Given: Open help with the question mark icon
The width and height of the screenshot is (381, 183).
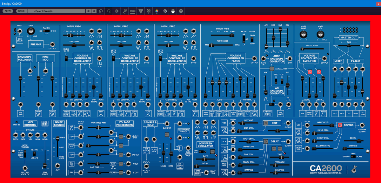Looking at the screenshot, I should point(181,11).
